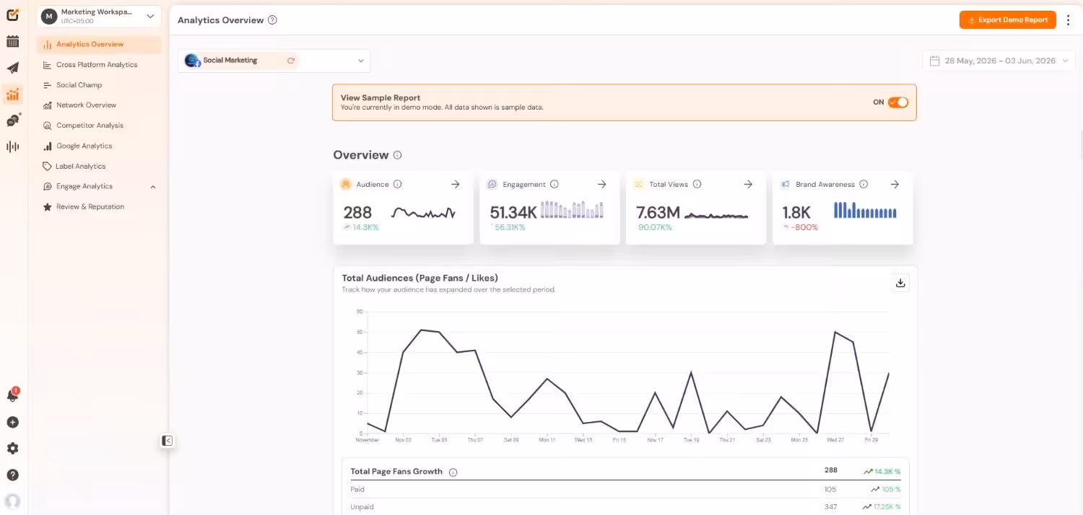This screenshot has height=515, width=1083.
Task: Open the Brand Awareness card arrow
Action: coord(895,185)
